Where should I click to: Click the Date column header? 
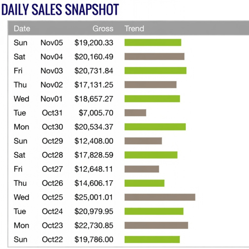click(x=22, y=29)
